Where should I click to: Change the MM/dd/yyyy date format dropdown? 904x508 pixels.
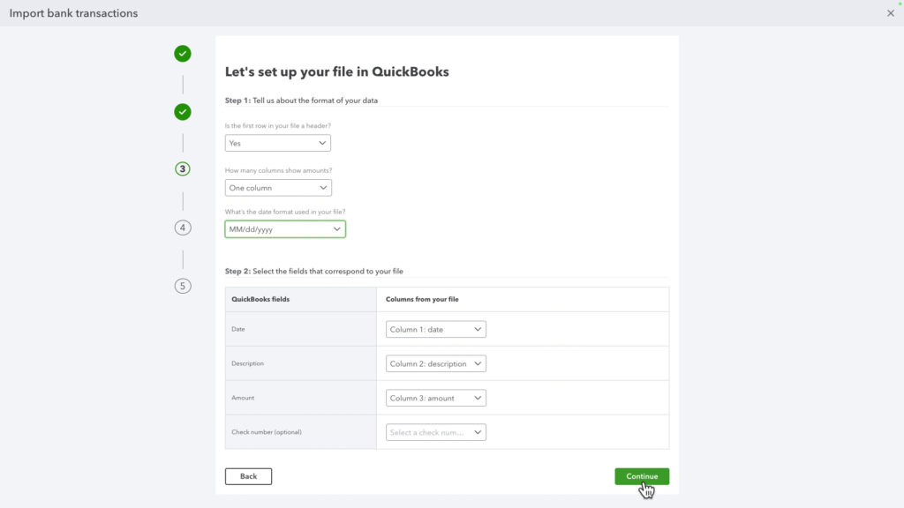(x=284, y=228)
